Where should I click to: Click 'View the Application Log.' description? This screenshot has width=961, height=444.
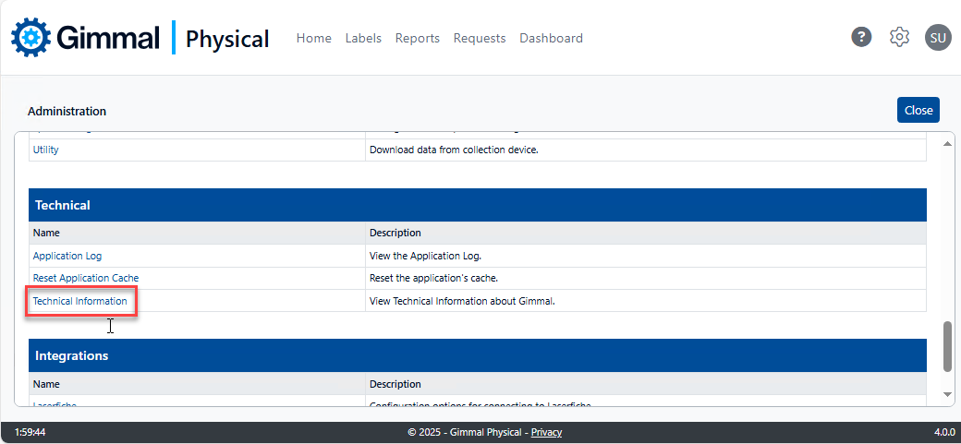point(425,256)
